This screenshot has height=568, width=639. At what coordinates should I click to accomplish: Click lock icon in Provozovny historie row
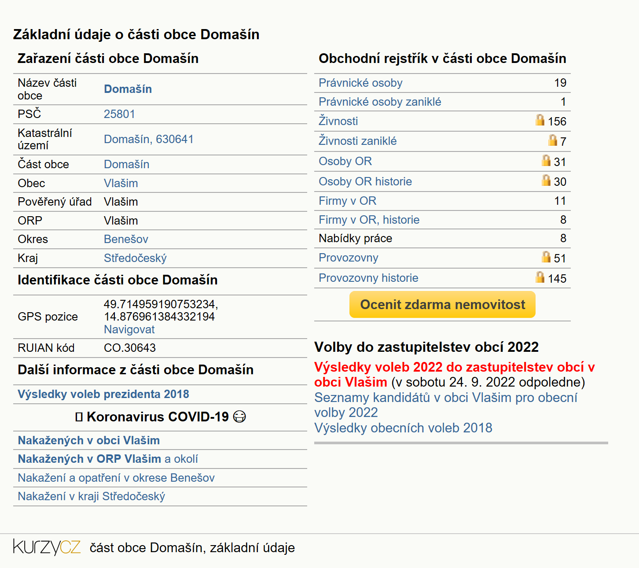540,277
